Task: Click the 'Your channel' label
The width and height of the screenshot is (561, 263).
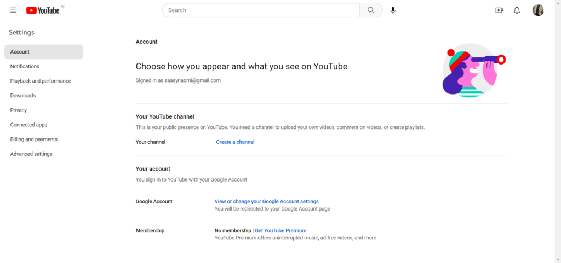Action: [151, 142]
